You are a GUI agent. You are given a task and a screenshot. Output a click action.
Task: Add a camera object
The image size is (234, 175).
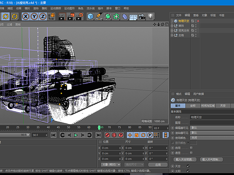(142, 17)
